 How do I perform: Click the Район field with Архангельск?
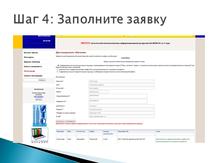tap(98, 92)
